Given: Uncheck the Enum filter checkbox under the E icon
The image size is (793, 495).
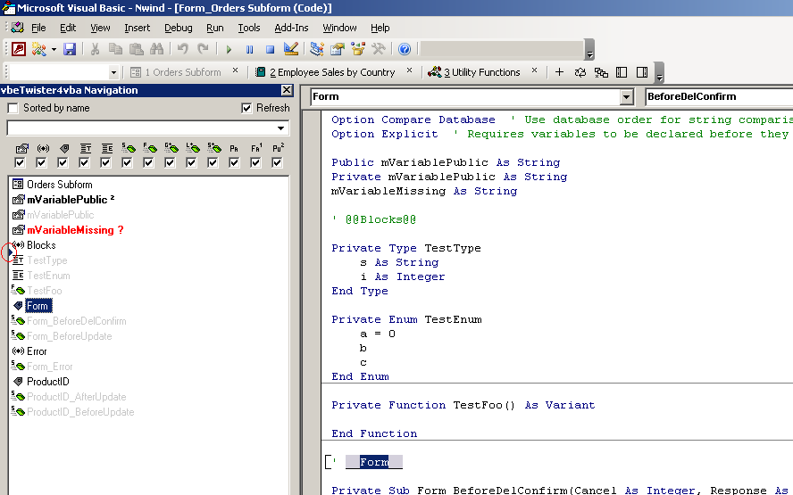Looking at the screenshot, I should 105,162.
